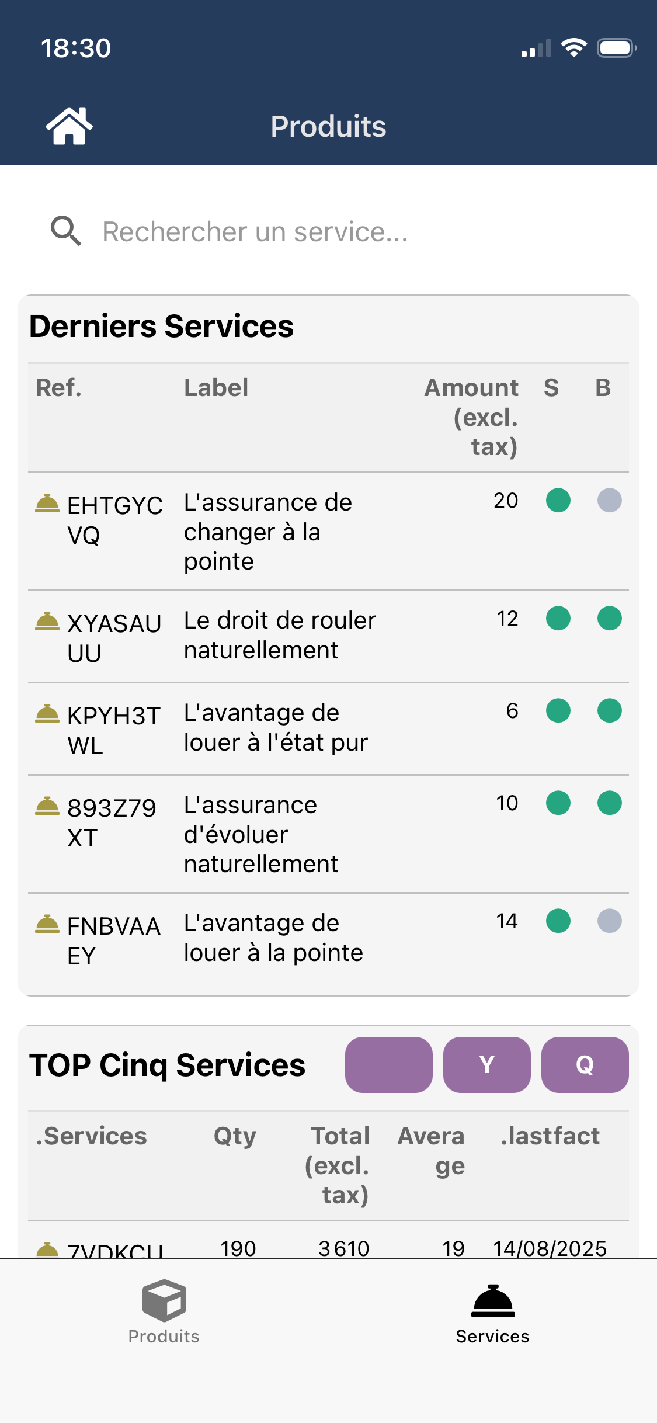This screenshot has width=657, height=1423.
Task: Tap the home icon in header
Action: click(x=69, y=126)
